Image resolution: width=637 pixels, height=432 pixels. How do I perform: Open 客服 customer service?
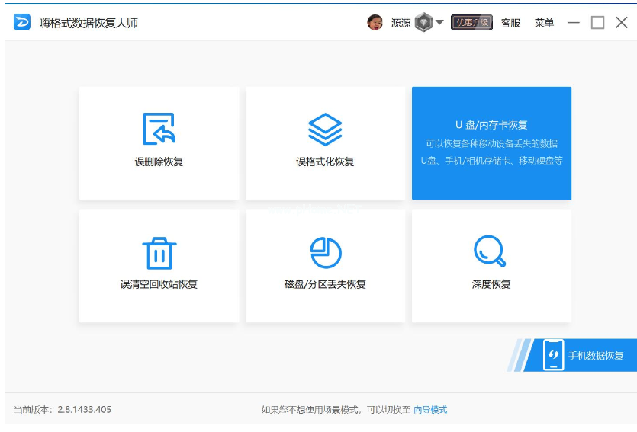[510, 23]
